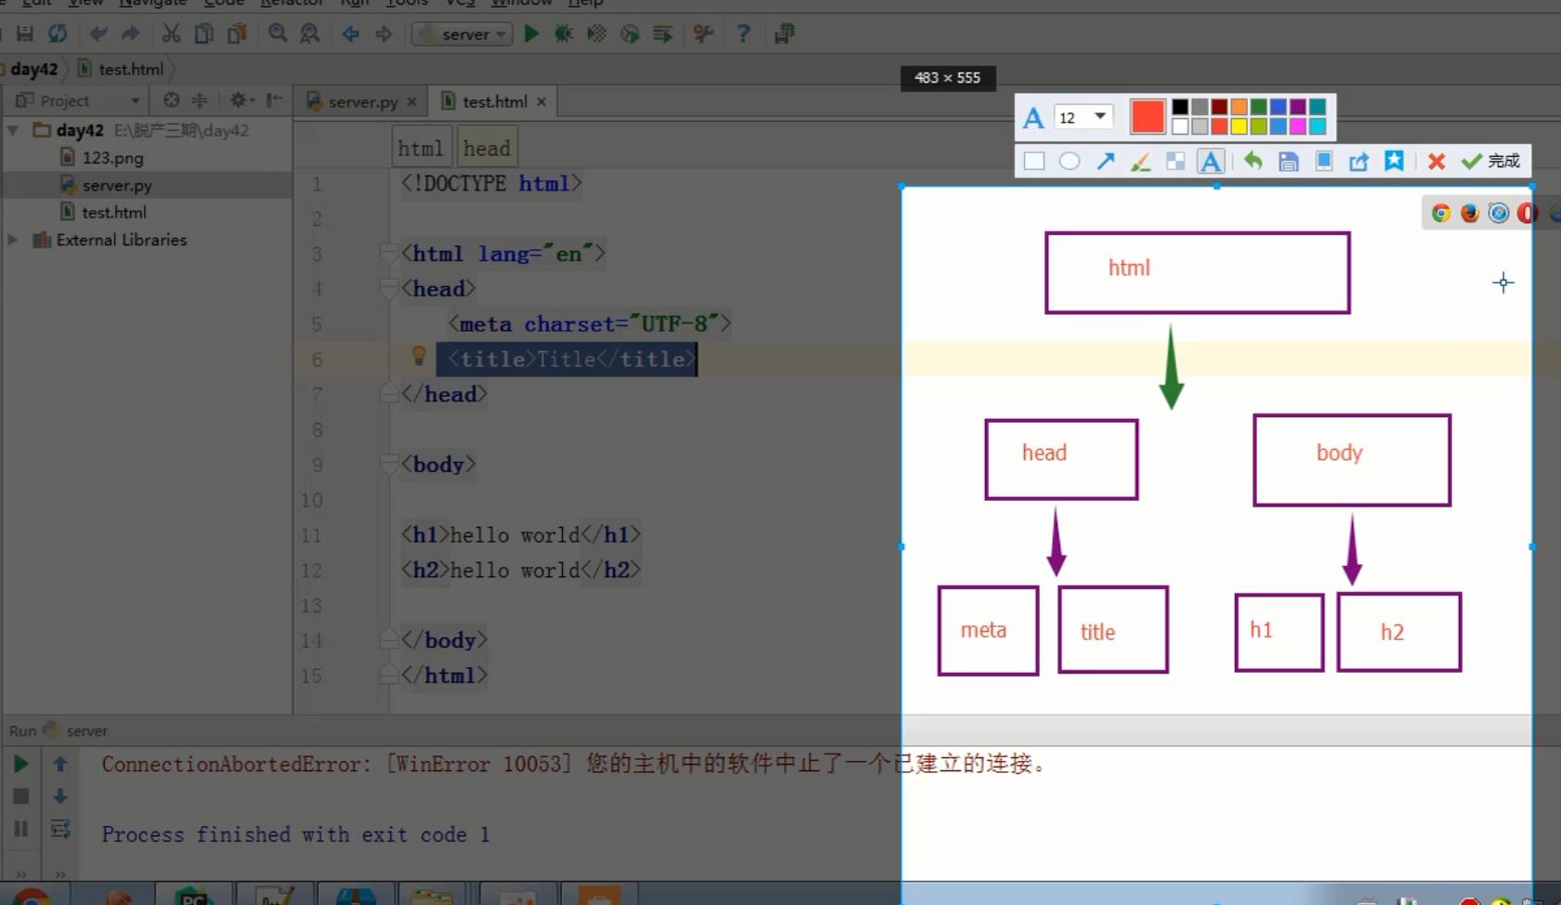Click the Synchronize icon in the toolbar
Screen dimensions: 1561x905
[58, 34]
